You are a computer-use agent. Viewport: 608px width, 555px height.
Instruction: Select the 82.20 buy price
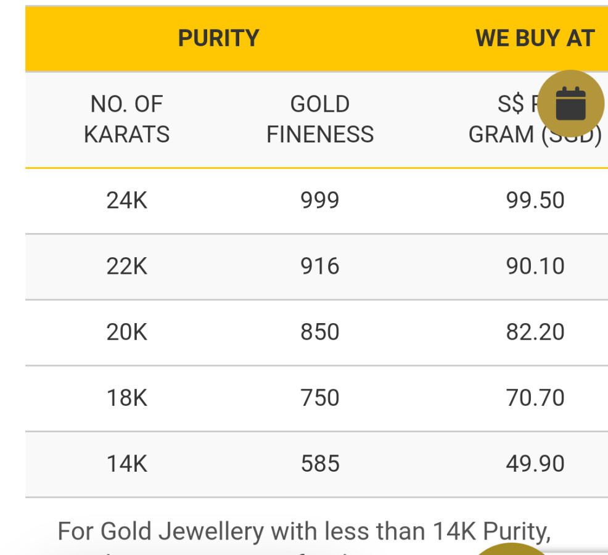click(535, 332)
